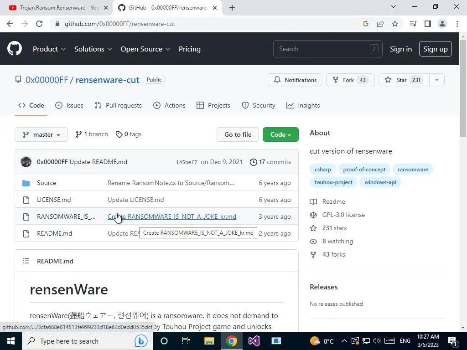Image resolution: width=467 pixels, height=350 pixels.
Task: Expand the Product menu
Action: (49, 49)
